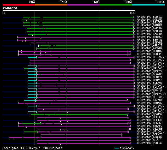The height and width of the screenshot is (150, 167).
Task: Open hit UniRef100_B9NAP1
Action: [150, 26]
